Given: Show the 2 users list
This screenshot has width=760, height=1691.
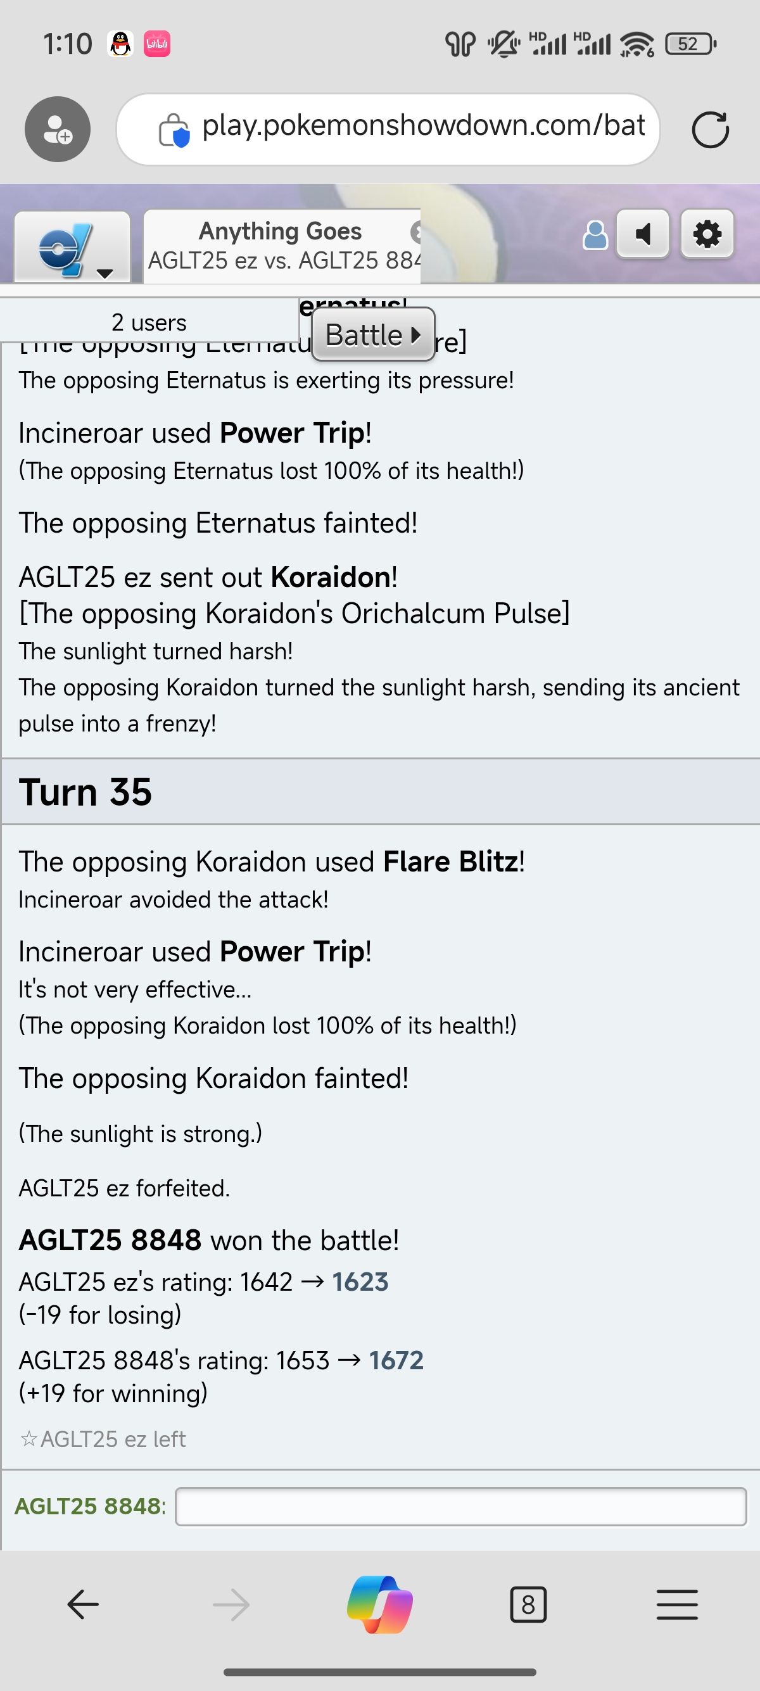Looking at the screenshot, I should click(149, 322).
